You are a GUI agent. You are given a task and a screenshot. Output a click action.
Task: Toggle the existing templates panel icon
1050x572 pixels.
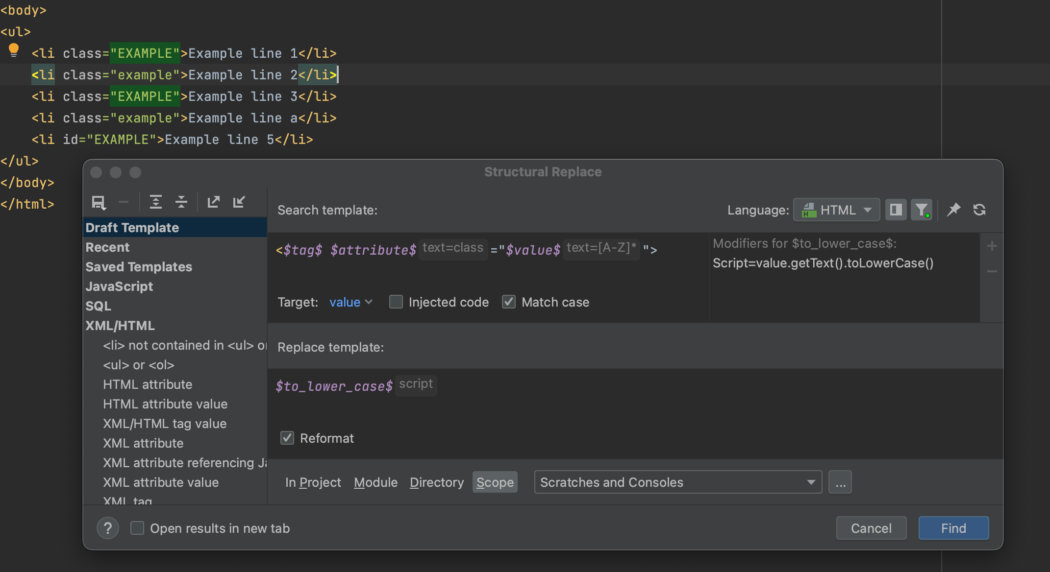tap(896, 210)
